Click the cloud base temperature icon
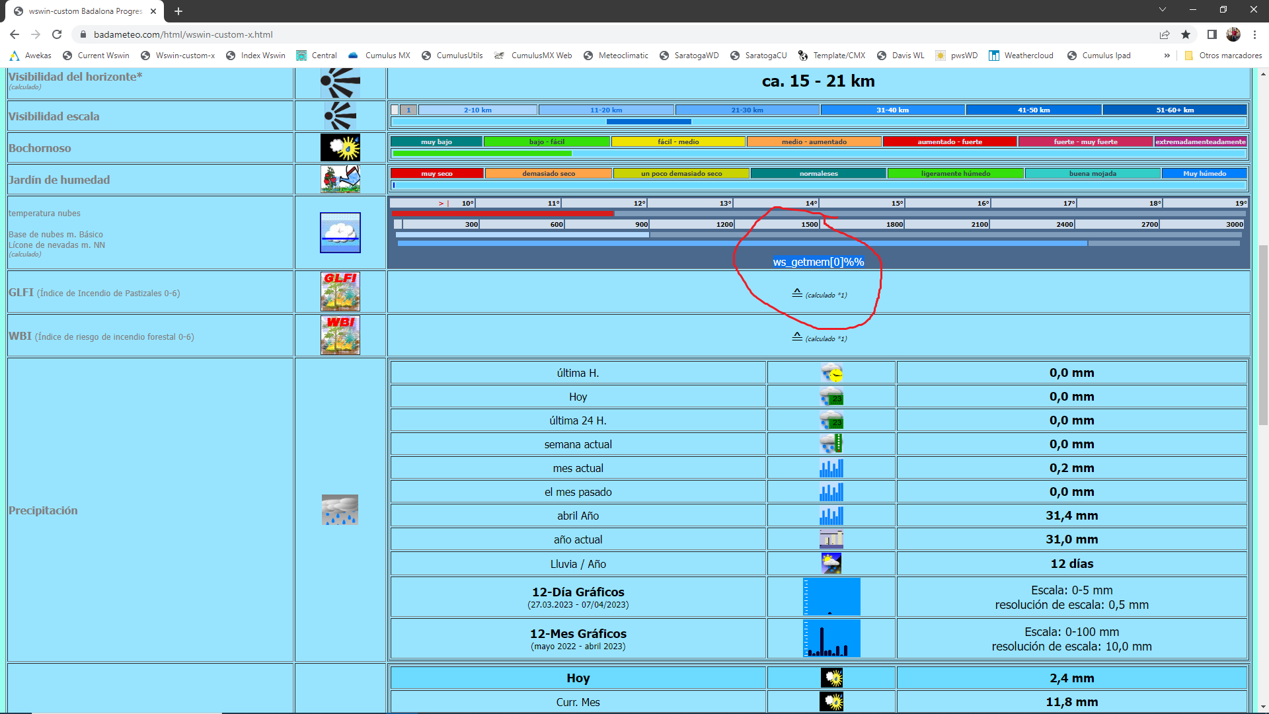 click(340, 233)
